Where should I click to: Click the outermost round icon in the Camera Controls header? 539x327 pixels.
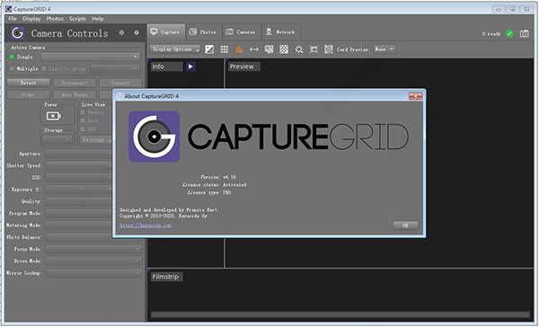click(x=137, y=32)
